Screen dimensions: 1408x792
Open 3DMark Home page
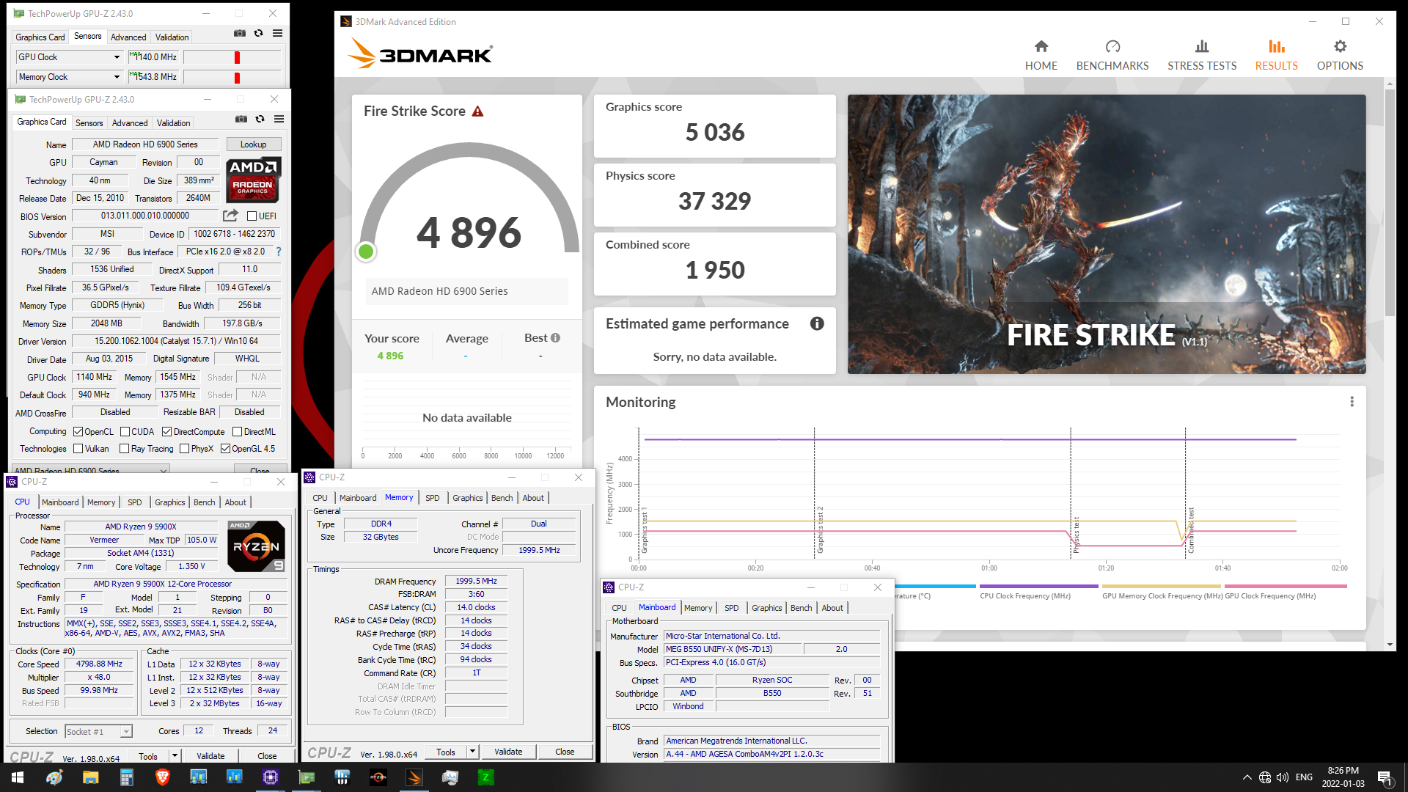point(1041,55)
